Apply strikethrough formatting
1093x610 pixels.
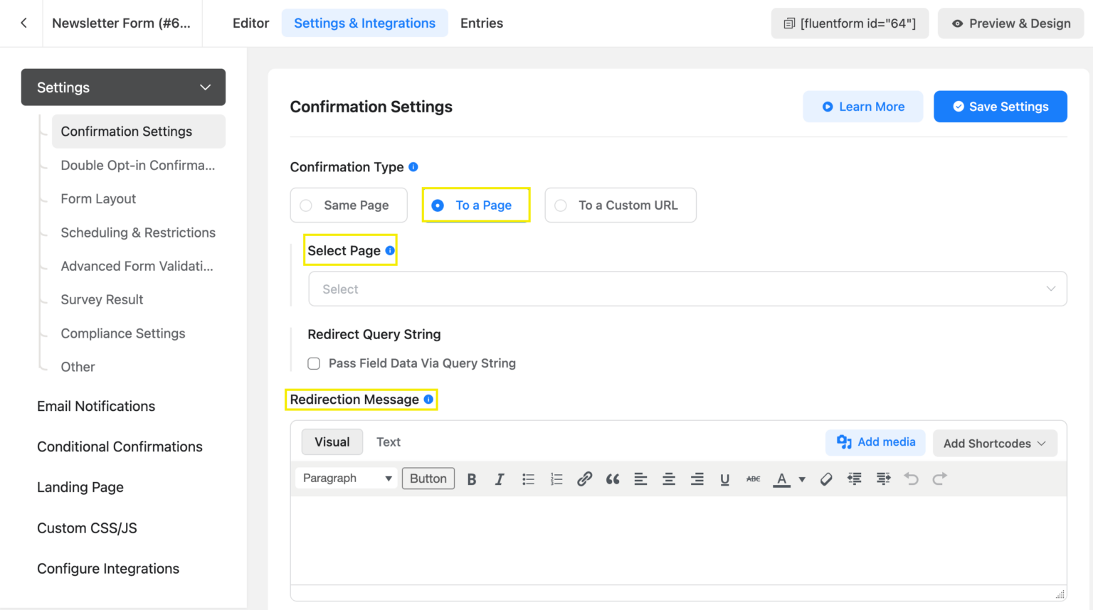[x=753, y=478]
